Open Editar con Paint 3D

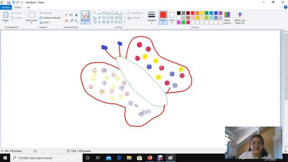(x=240, y=18)
